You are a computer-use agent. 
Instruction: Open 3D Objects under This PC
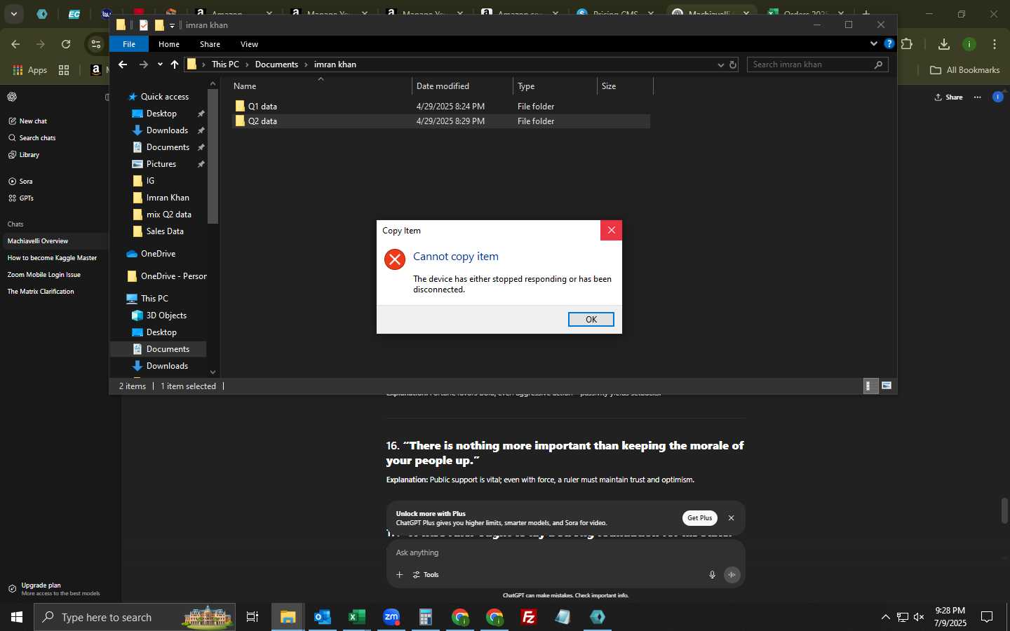click(x=166, y=315)
